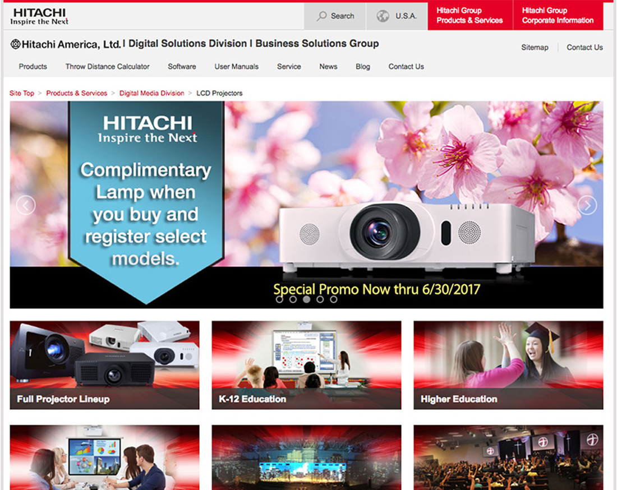Open the K-12 Education tile

[306, 366]
